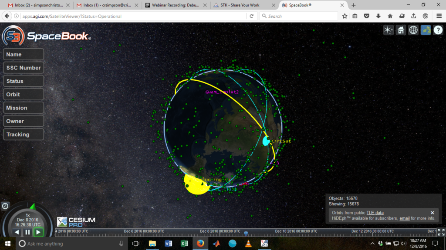Toggle the star field effect icon

coord(388,30)
